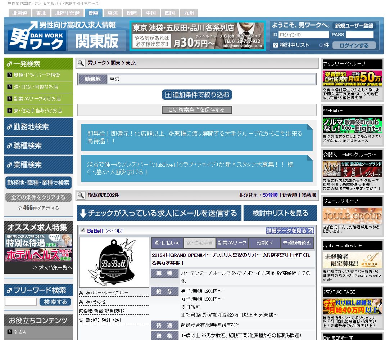Click the arrow icon beside Q&A

click(10, 331)
